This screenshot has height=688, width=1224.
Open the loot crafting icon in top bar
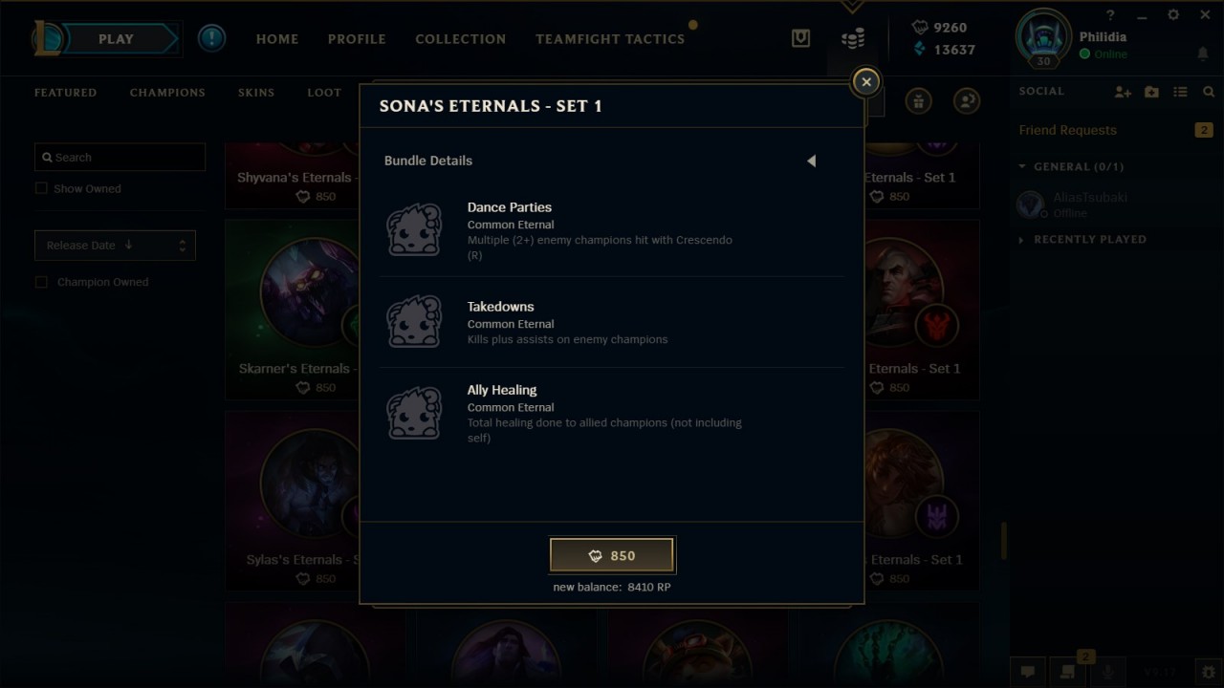click(801, 38)
